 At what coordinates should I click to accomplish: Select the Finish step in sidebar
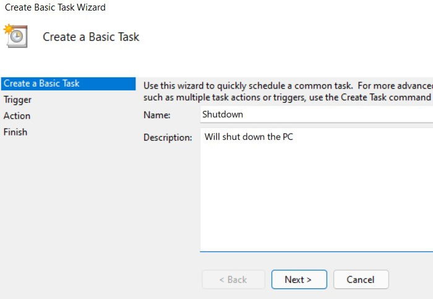coord(15,132)
